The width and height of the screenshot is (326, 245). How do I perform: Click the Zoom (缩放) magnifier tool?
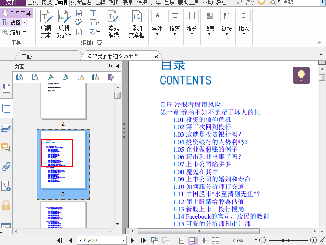[x=11, y=32]
